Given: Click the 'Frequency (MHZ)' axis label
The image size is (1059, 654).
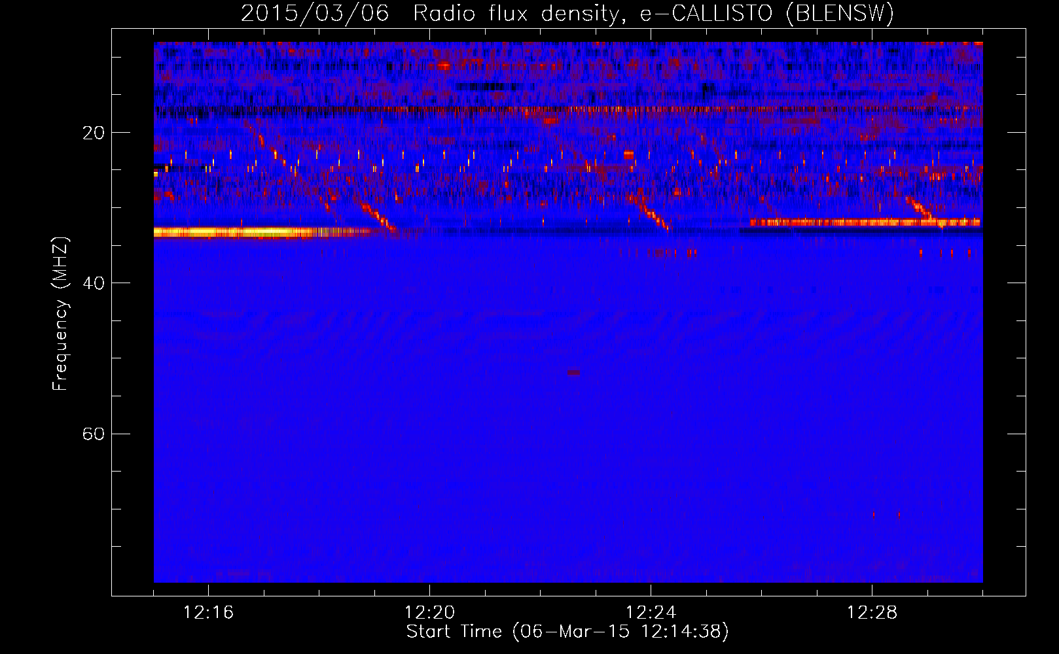Looking at the screenshot, I should pos(60,314).
